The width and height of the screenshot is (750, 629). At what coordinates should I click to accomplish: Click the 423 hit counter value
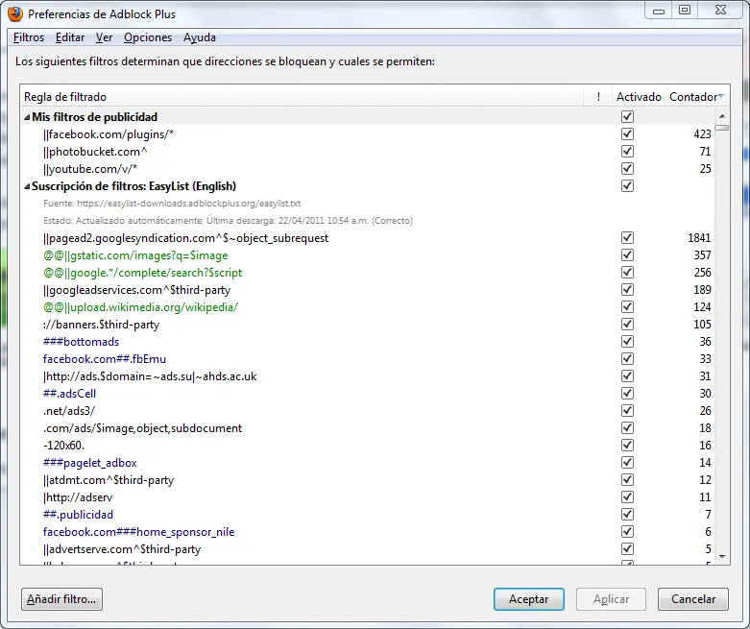pos(702,133)
